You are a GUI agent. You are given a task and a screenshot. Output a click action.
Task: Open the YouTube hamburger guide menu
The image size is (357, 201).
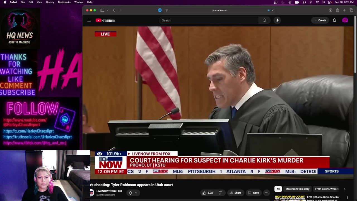pos(89,20)
